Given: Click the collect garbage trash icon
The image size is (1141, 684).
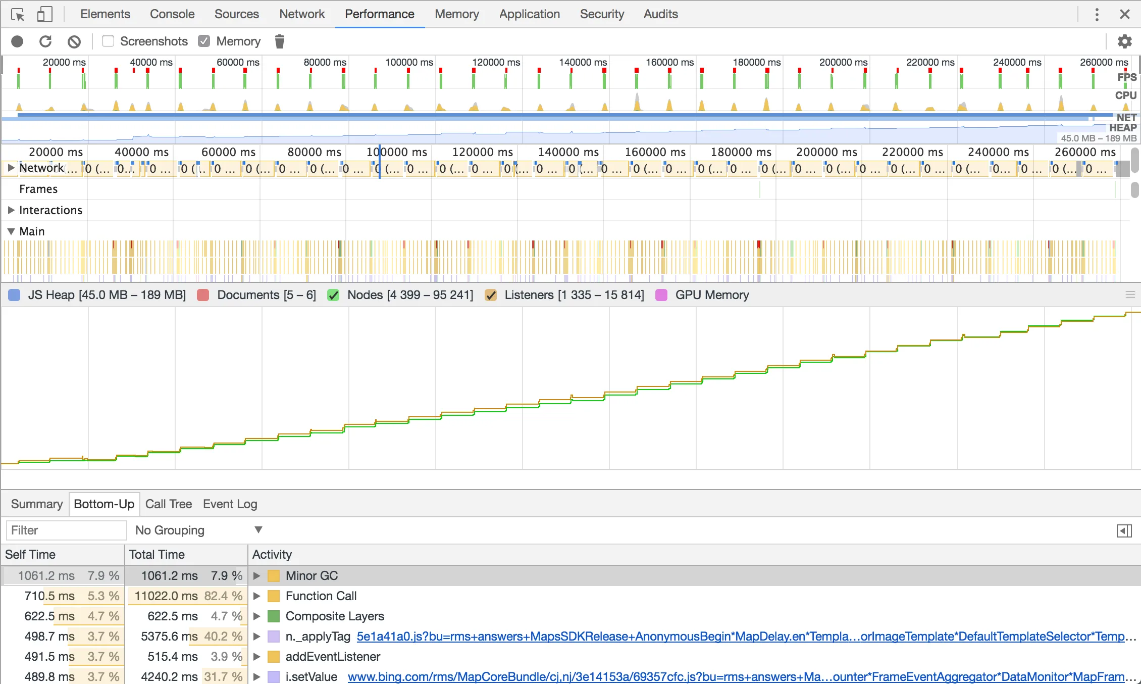Looking at the screenshot, I should click(x=279, y=41).
